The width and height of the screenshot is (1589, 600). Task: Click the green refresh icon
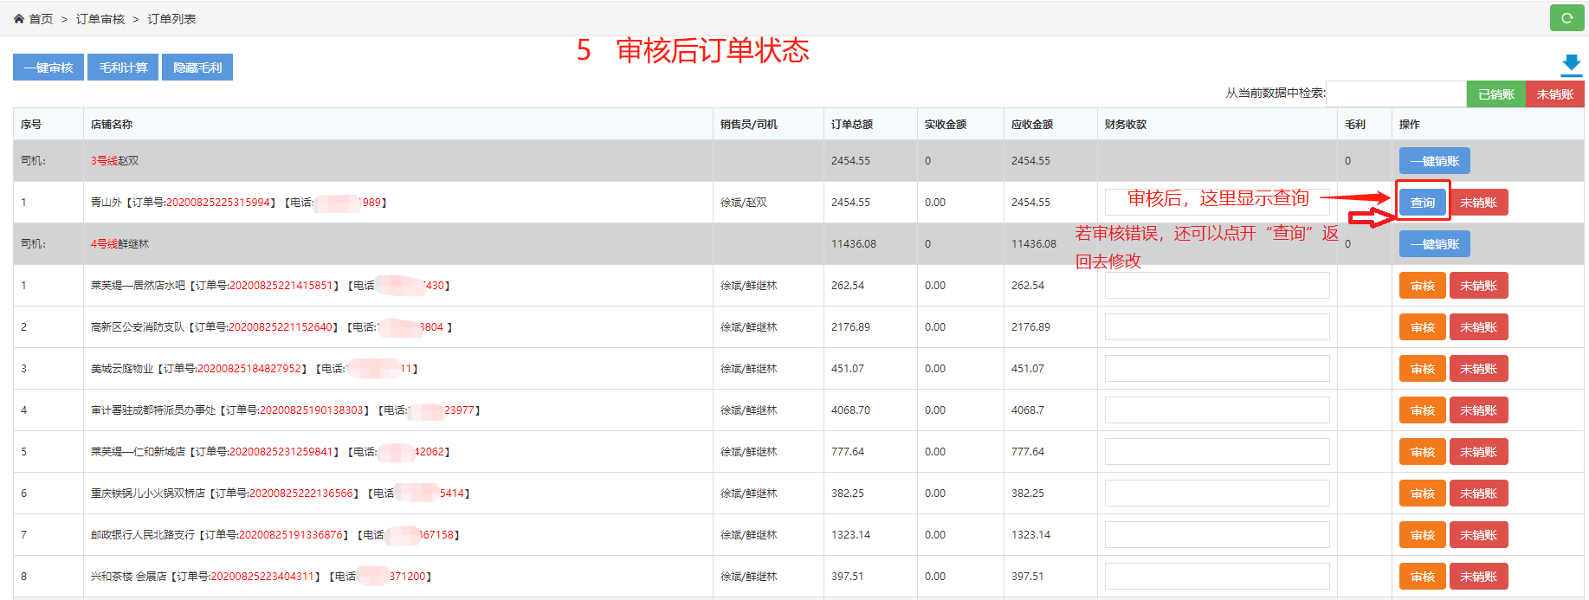1566,18
